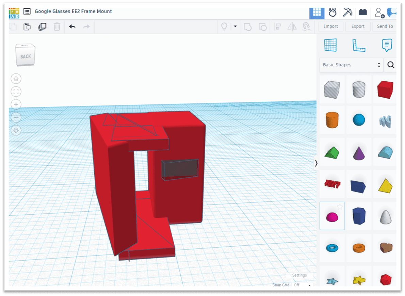Pick the magenta Half Sphere shape
The width and height of the screenshot is (405, 296).
(332, 217)
